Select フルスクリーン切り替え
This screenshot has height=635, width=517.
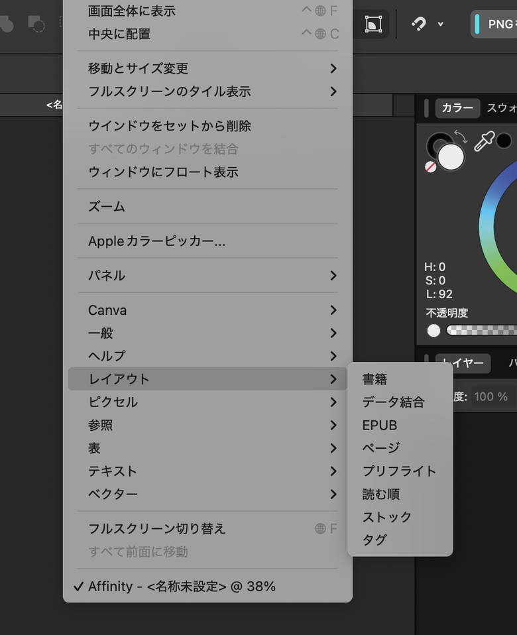tap(207, 528)
